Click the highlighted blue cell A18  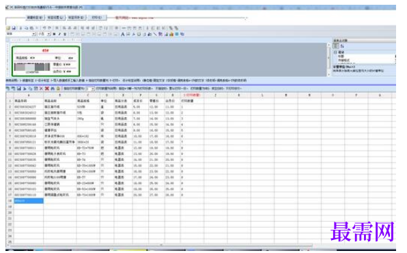click(x=29, y=200)
